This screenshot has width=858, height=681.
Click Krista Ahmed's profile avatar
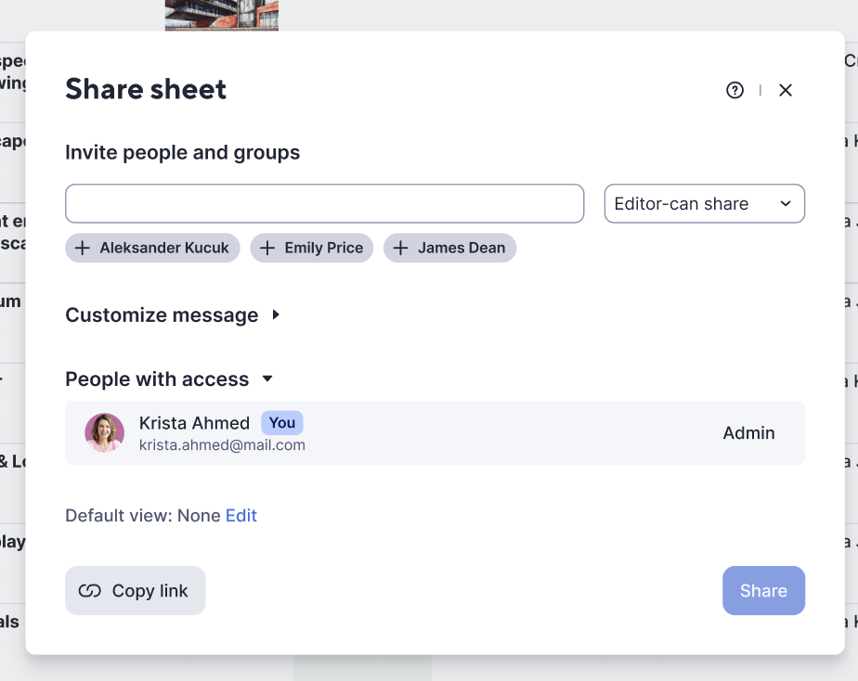(104, 432)
